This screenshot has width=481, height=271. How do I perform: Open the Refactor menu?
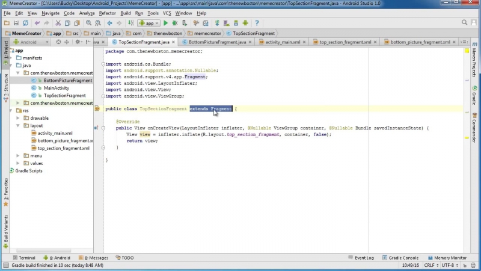(108, 13)
